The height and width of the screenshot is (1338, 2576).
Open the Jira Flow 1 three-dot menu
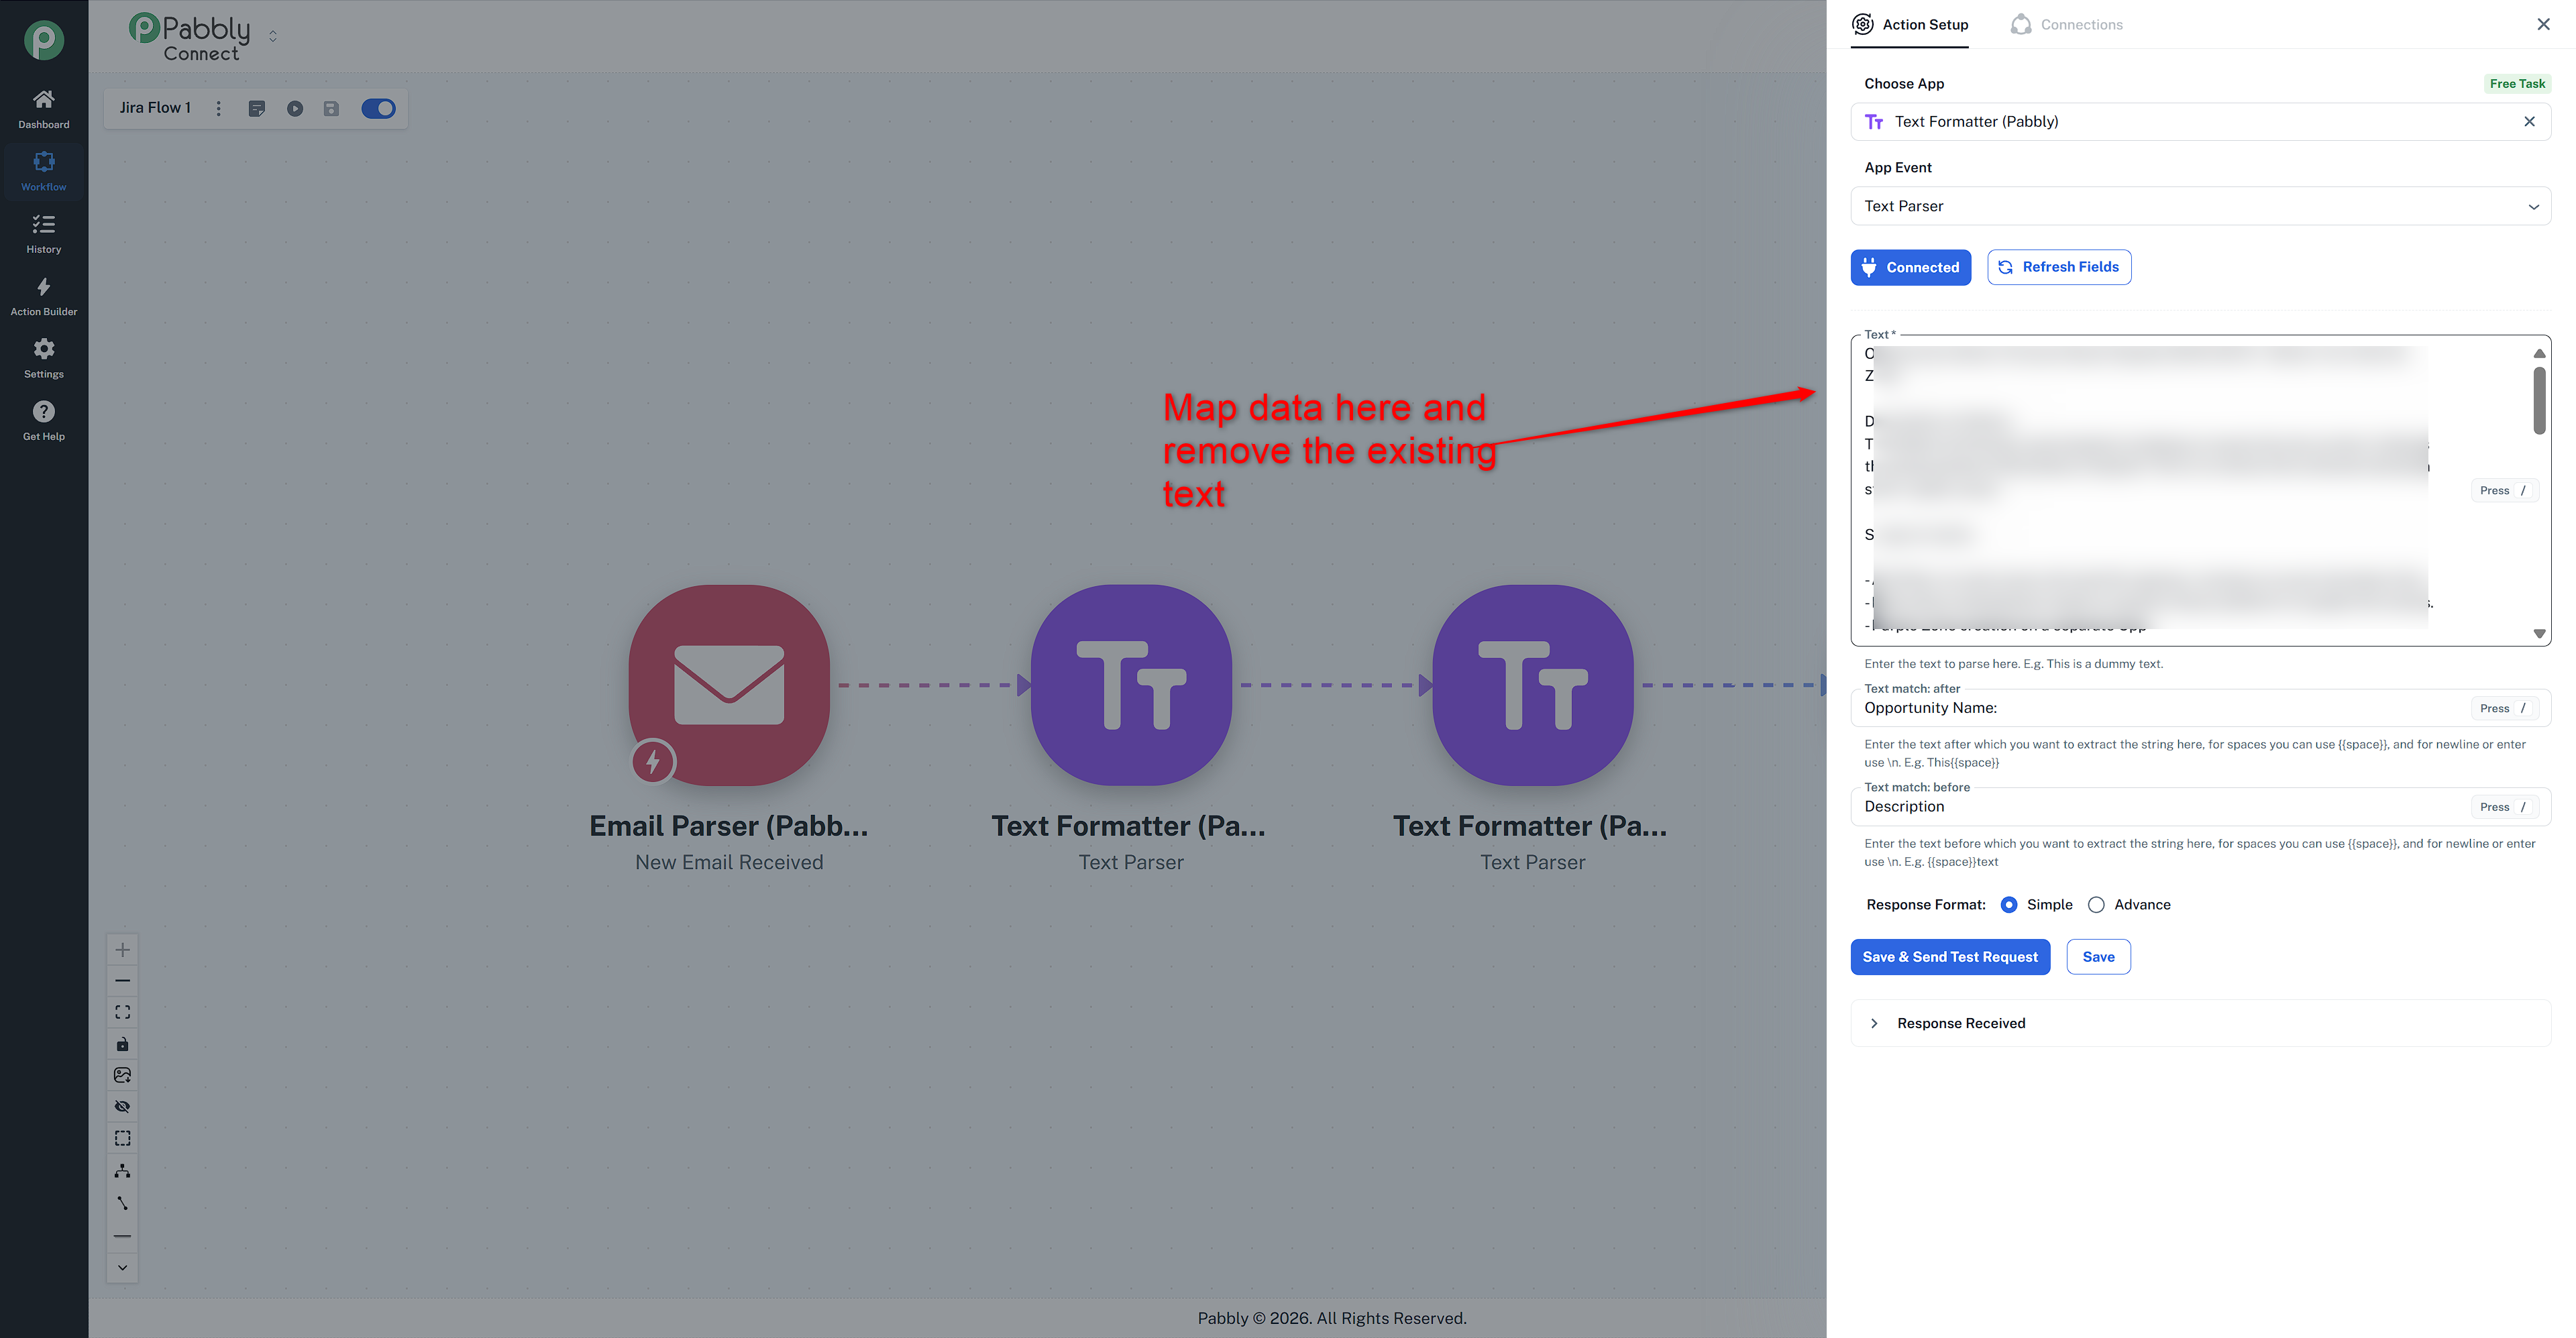pos(219,108)
